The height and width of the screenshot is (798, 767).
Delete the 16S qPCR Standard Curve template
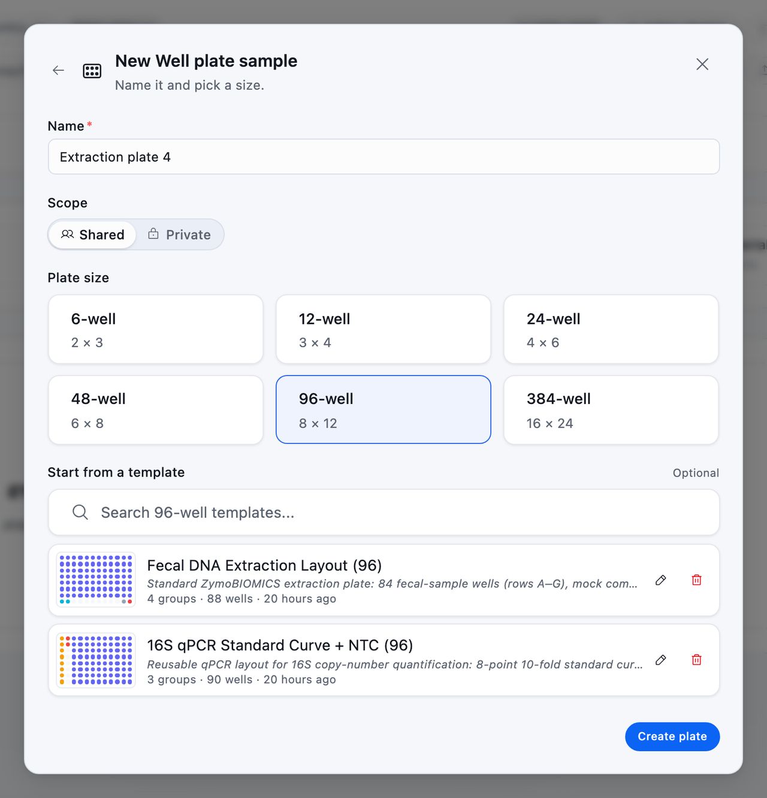(696, 660)
